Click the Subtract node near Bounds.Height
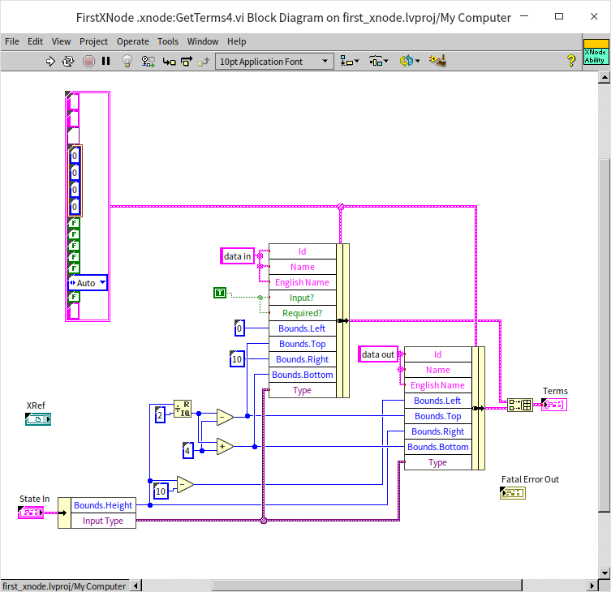The width and height of the screenshot is (611, 592). pos(185,485)
